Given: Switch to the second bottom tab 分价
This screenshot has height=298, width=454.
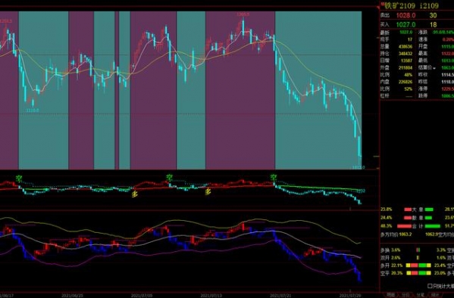Looking at the screenshot, I should click(x=405, y=295).
